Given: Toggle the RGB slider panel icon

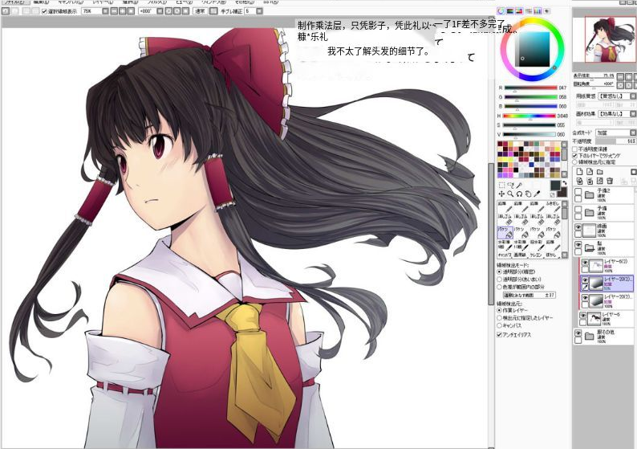Looking at the screenshot, I should click(510, 11).
